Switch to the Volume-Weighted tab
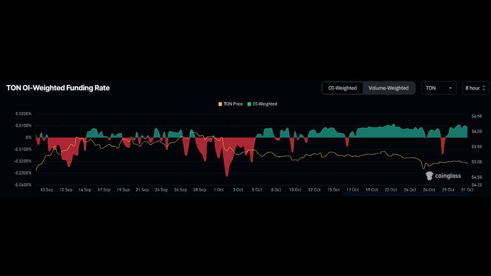Image resolution: width=491 pixels, height=276 pixels. [388, 88]
